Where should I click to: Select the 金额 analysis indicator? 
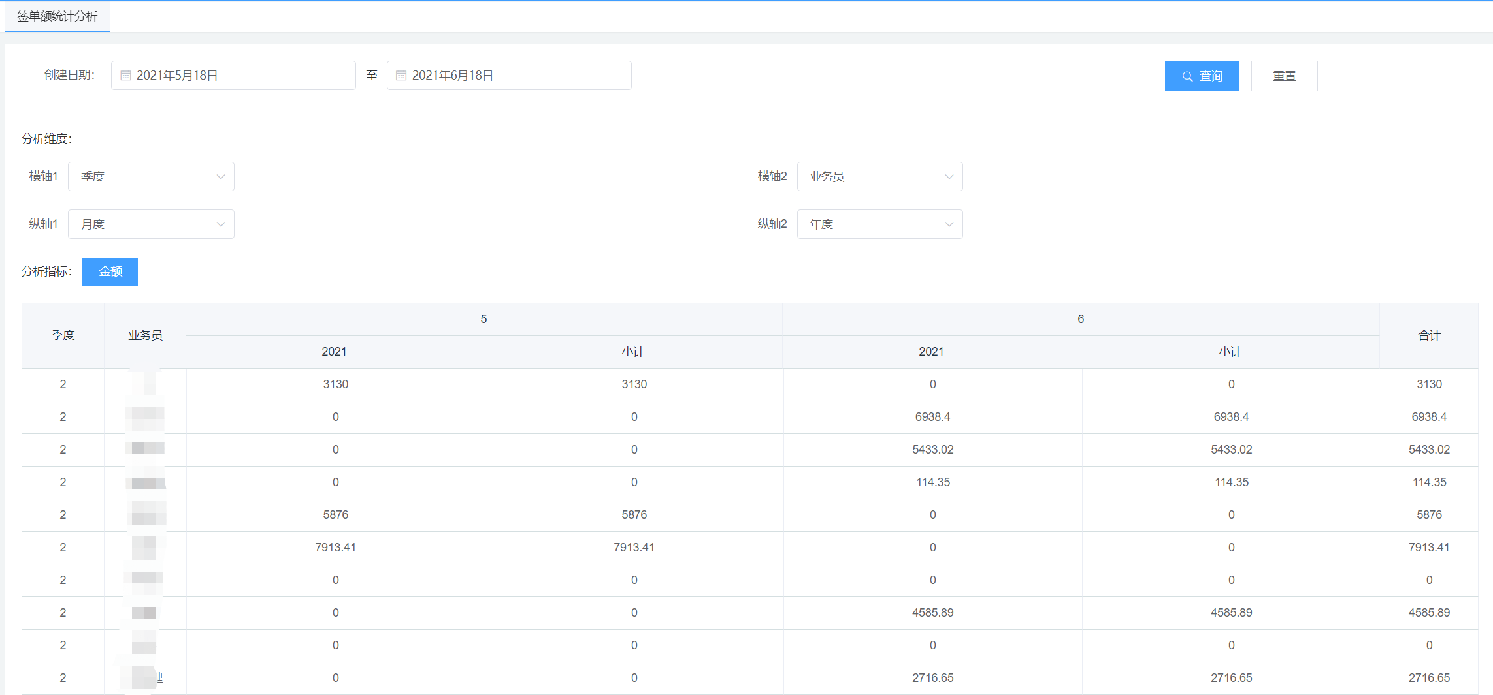(x=110, y=271)
